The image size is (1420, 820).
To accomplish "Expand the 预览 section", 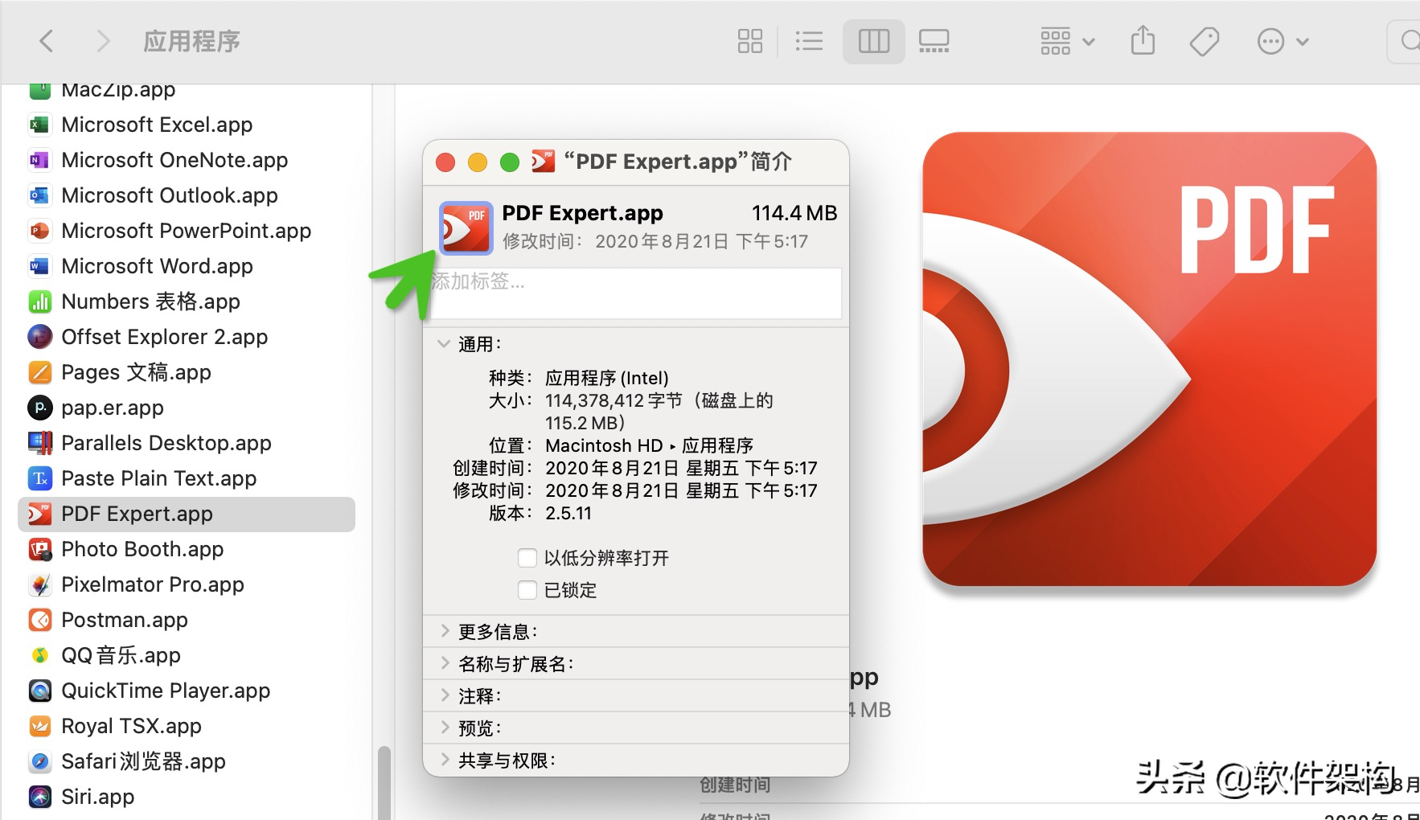I will click(x=444, y=728).
